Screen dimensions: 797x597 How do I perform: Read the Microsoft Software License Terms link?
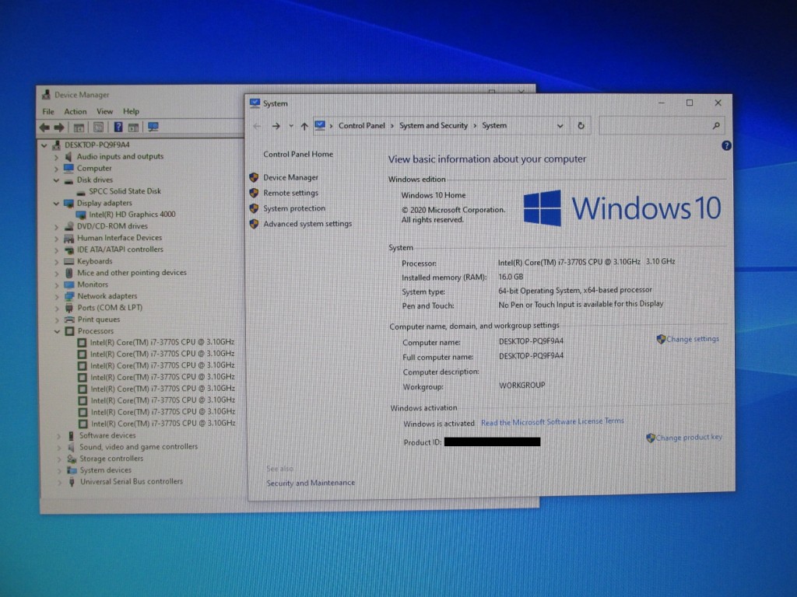[x=553, y=422]
